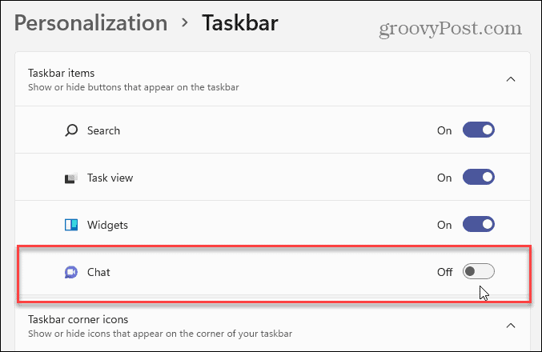
Task: Click the Chat camera bubble icon
Action: (x=71, y=272)
